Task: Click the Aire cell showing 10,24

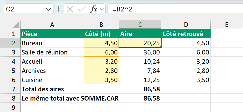Action: [140, 61]
